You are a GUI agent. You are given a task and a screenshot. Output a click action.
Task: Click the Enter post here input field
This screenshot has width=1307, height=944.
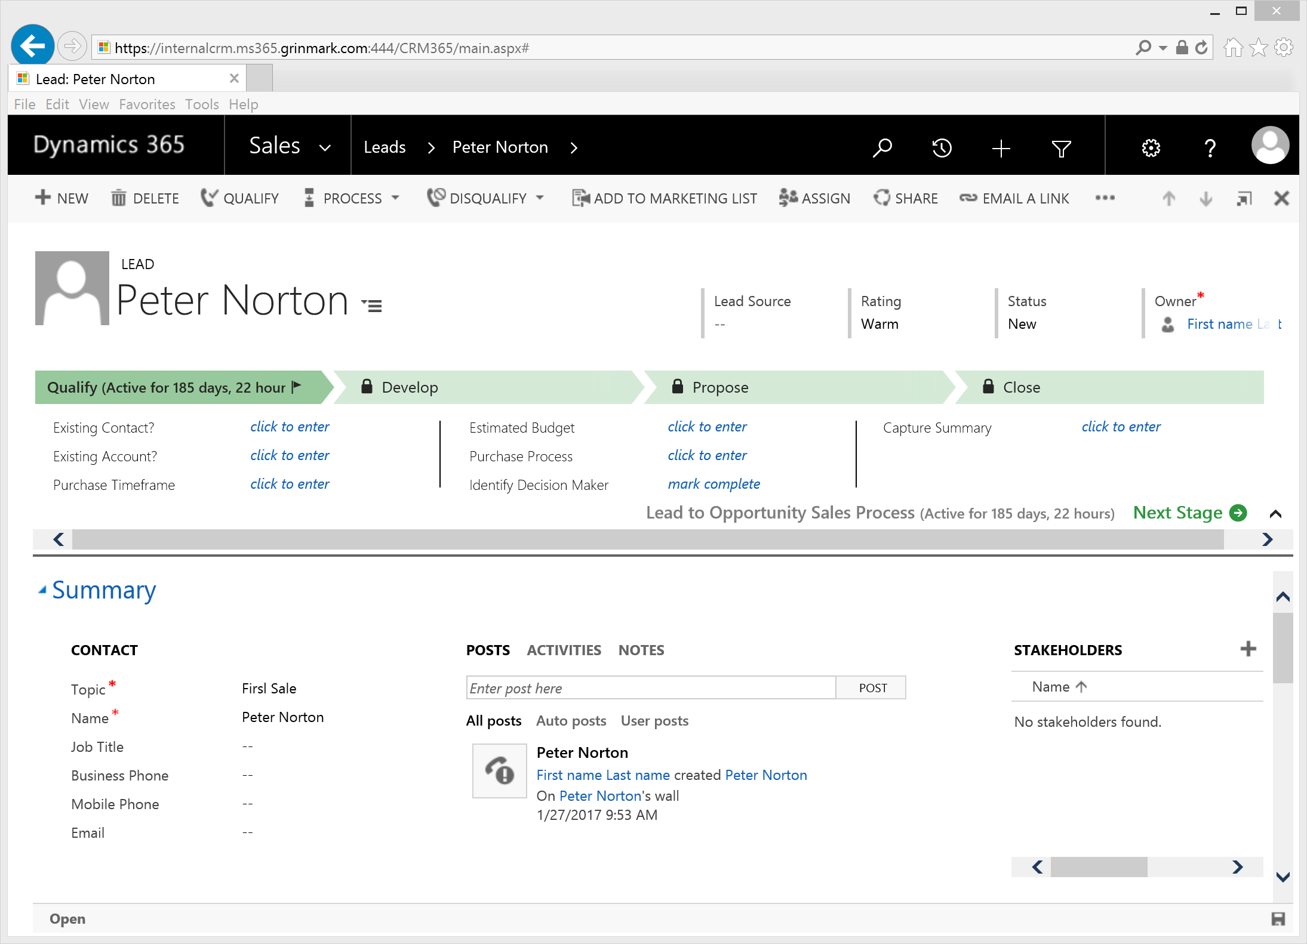pos(650,687)
